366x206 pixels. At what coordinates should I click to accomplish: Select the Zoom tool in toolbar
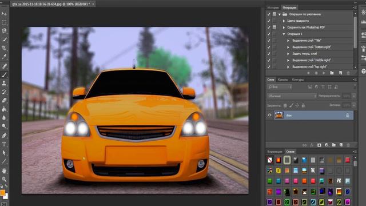click(x=4, y=179)
